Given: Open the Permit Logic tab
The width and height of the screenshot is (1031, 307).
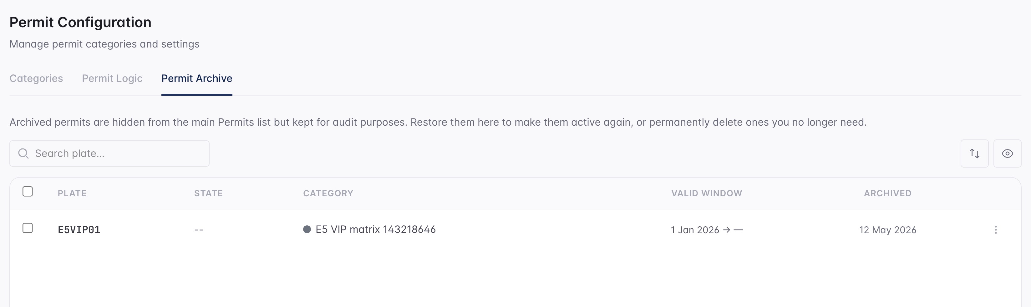Looking at the screenshot, I should 112,78.
